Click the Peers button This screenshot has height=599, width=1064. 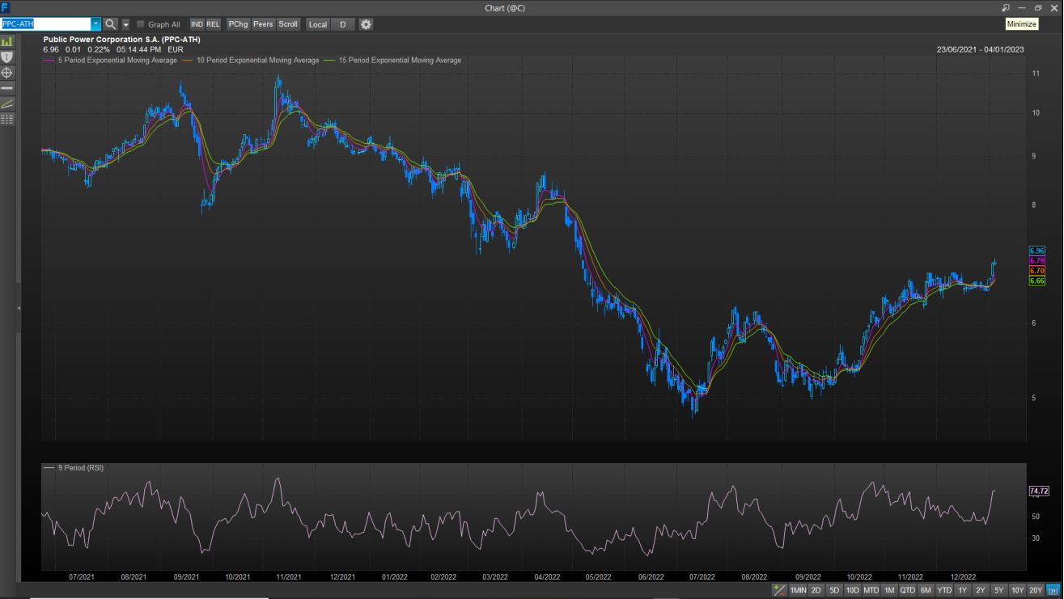(263, 24)
